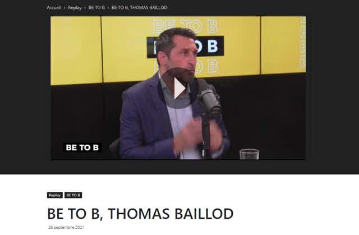Viewport: 359px width, 235px height.
Task: Click the black BE TO B logo on screen backdrop
Action: coord(185,47)
